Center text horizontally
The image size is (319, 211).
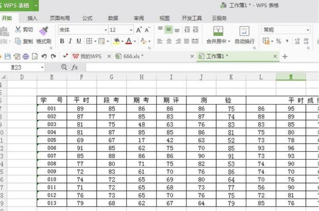pos(169,41)
